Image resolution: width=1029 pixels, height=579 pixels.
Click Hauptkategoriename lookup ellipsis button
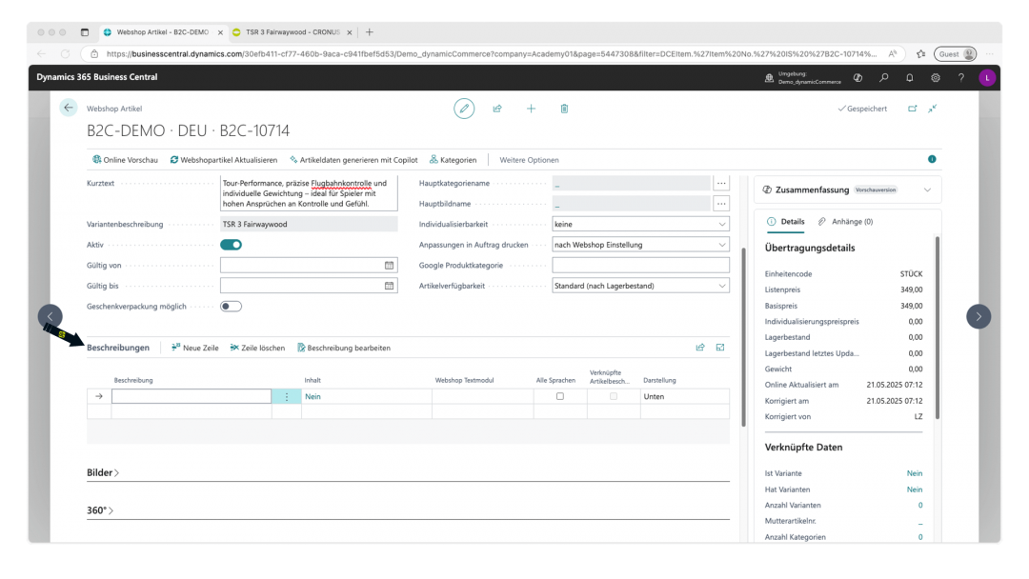(x=721, y=184)
